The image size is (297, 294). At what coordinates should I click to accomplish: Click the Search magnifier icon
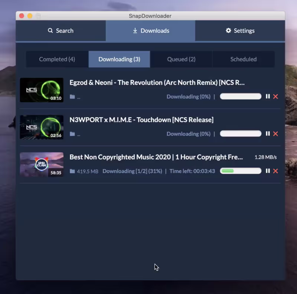coord(50,30)
